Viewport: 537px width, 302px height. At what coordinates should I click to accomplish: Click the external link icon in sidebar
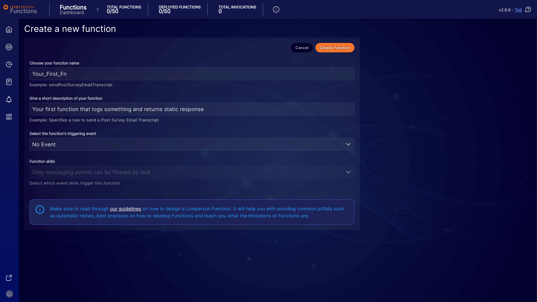(x=9, y=278)
